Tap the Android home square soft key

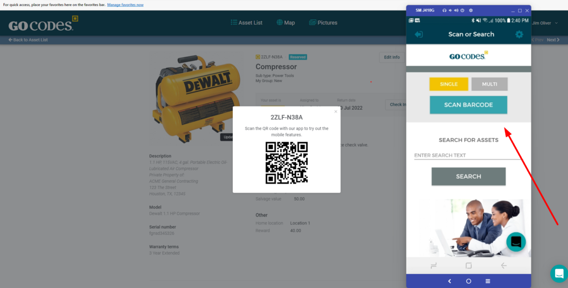tap(469, 265)
